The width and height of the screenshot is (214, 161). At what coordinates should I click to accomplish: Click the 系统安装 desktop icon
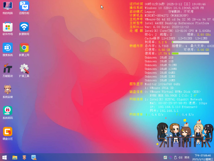8,91
